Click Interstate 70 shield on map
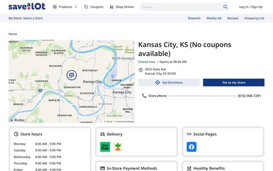Viewport: 273px width, 171px height. point(40,90)
